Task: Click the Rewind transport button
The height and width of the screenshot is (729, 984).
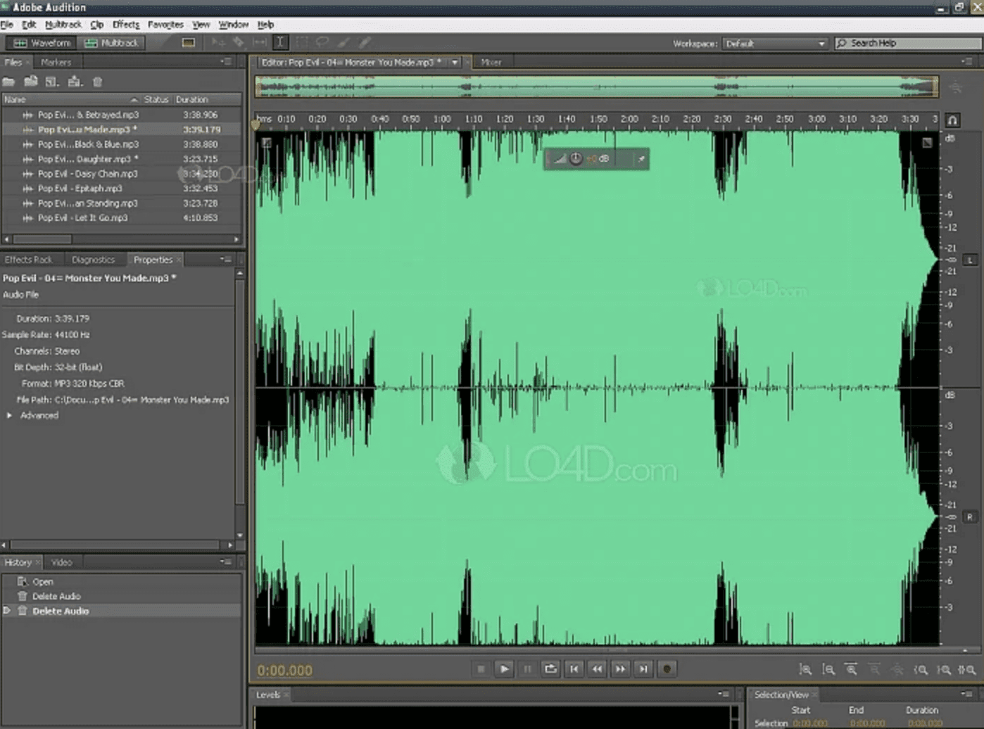Action: coord(597,669)
